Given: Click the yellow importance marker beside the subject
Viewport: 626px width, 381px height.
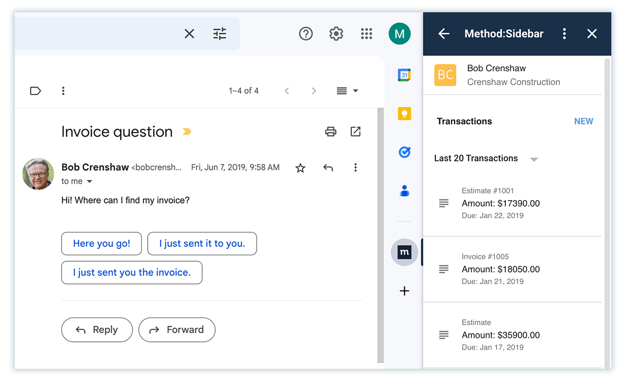Looking at the screenshot, I should [x=186, y=132].
